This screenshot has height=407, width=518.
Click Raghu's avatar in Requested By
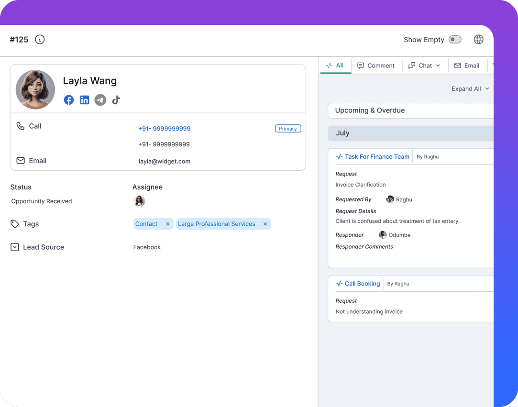[x=390, y=199]
